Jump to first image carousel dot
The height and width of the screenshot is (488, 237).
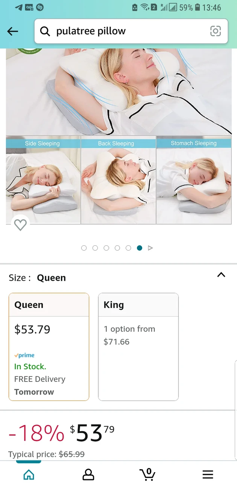84,248
